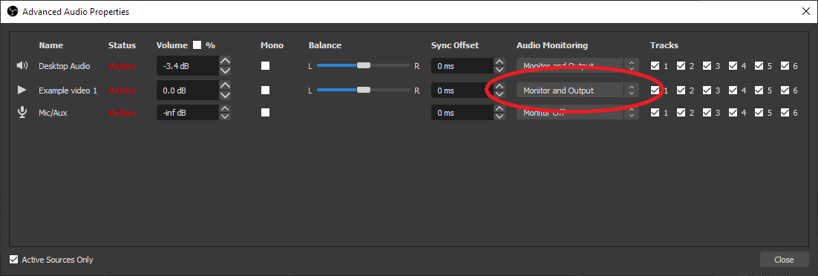Increase Mic/Aux sync offset with up arrow
The image size is (818, 276).
[500, 108]
